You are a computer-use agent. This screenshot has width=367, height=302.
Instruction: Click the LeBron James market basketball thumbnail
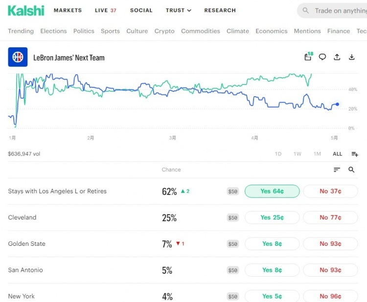[18, 57]
